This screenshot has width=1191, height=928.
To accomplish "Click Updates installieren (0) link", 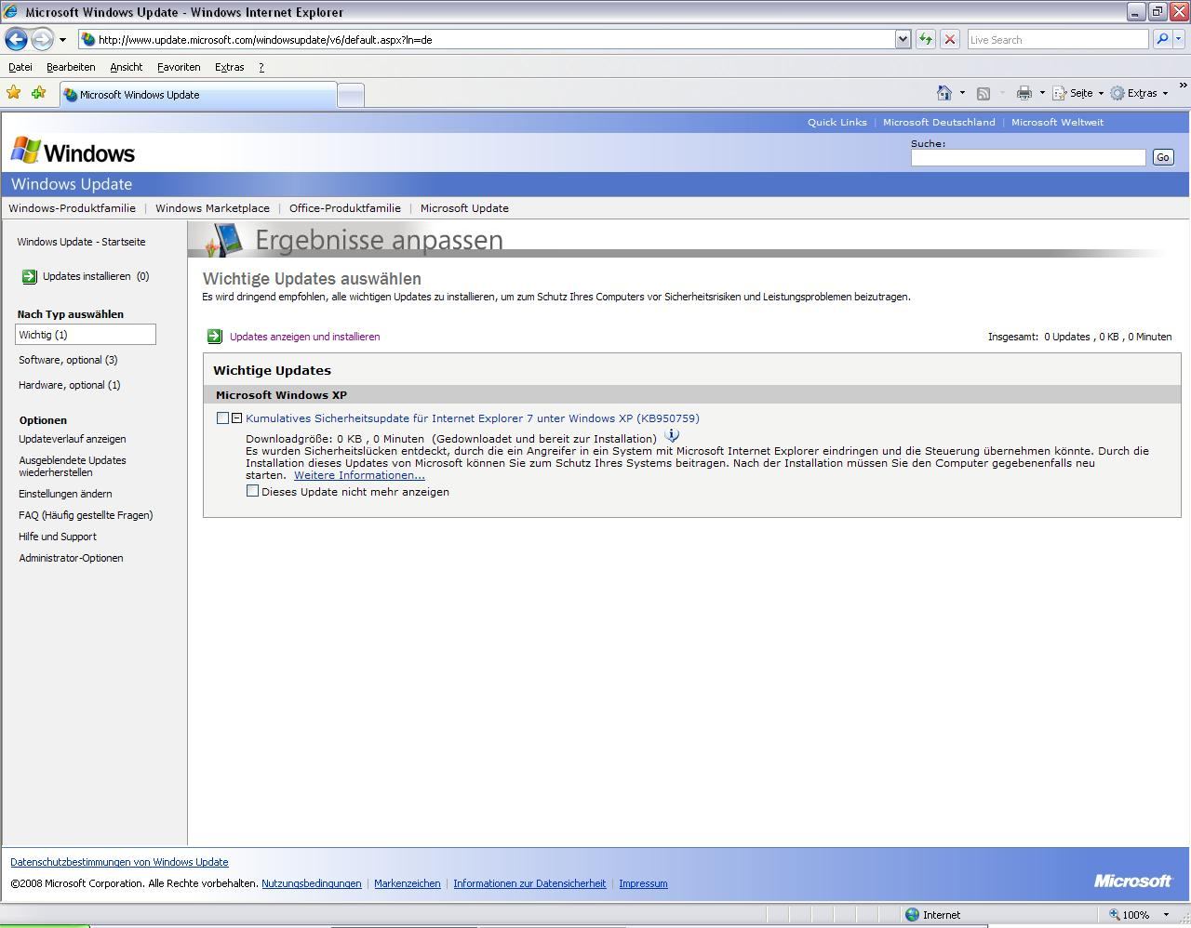I will (x=96, y=276).
